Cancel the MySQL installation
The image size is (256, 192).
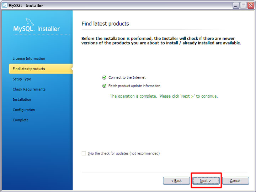click(235, 181)
